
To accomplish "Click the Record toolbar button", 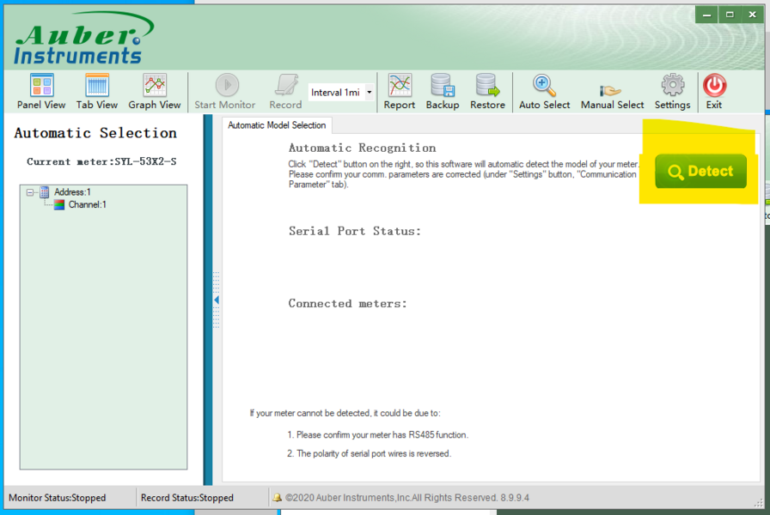I will [x=285, y=91].
